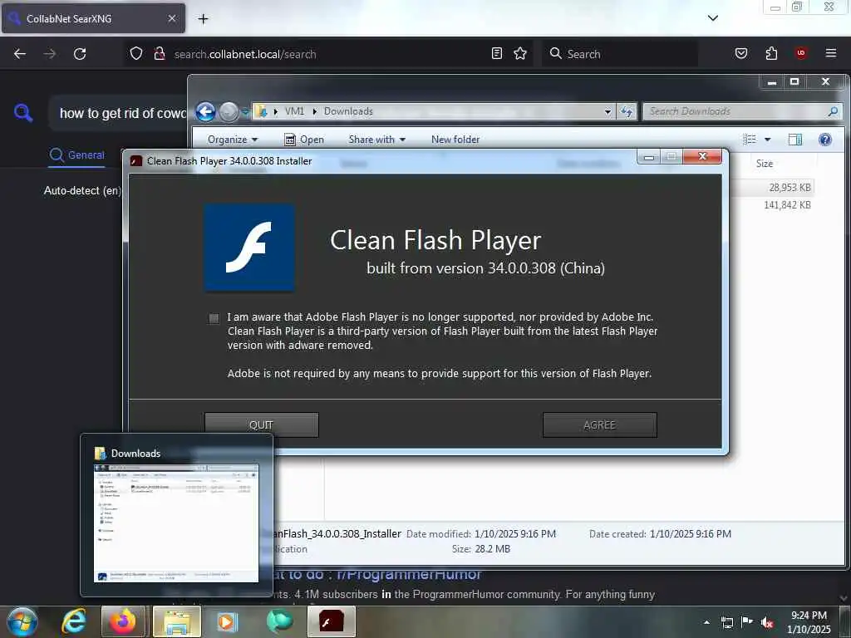Bookmark page with the star icon
Viewport: 851px width, 638px height.
(x=520, y=53)
